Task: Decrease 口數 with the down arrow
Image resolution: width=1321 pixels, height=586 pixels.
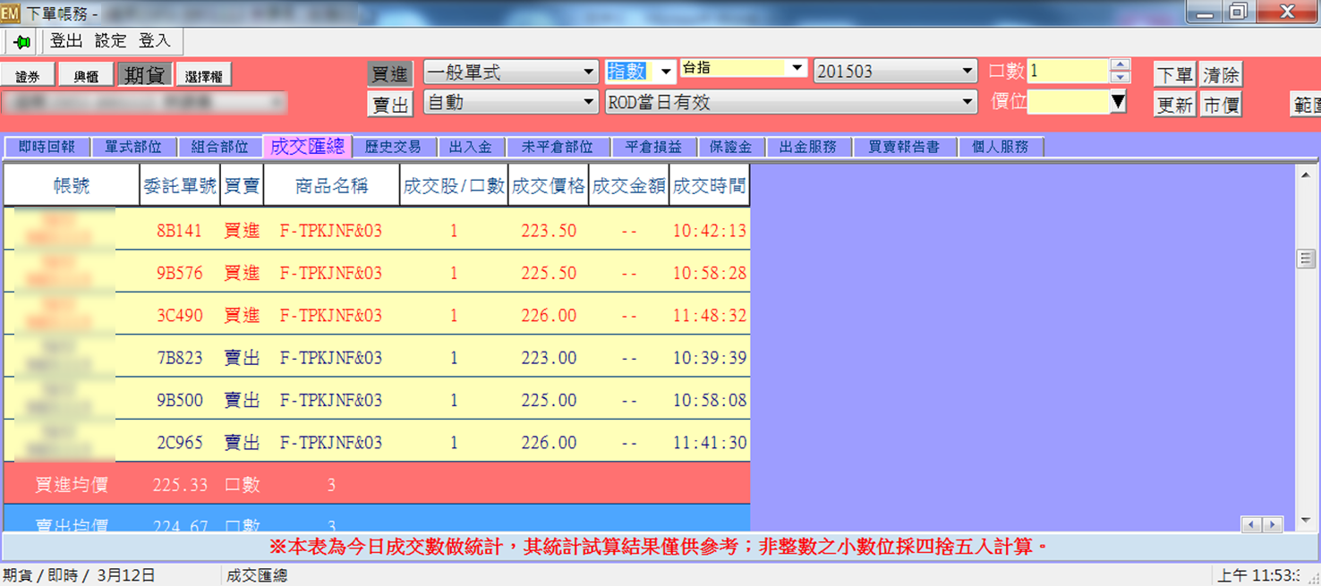Action: pyautogui.click(x=1120, y=78)
